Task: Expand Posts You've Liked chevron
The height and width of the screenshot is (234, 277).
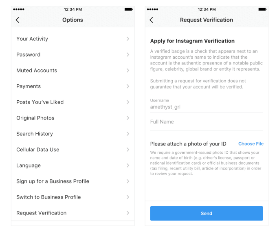Action: [128, 102]
